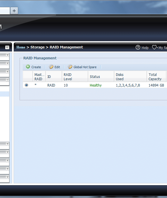Viewport: 167px width, 198px height.
Task: Sort by Disks Used column header
Action: [130, 77]
